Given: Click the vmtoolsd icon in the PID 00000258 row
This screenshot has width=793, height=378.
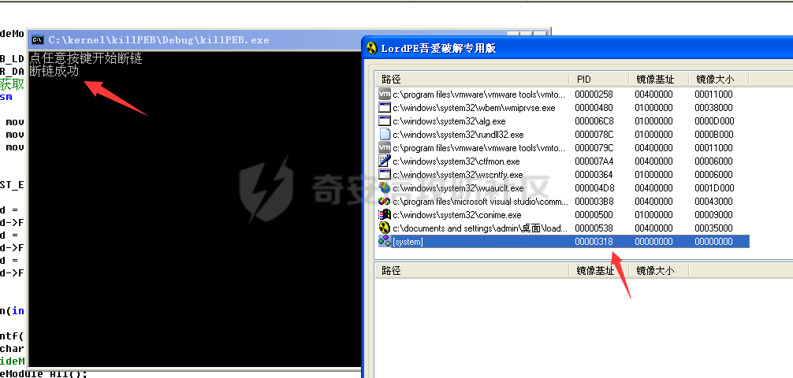Looking at the screenshot, I should [x=385, y=94].
